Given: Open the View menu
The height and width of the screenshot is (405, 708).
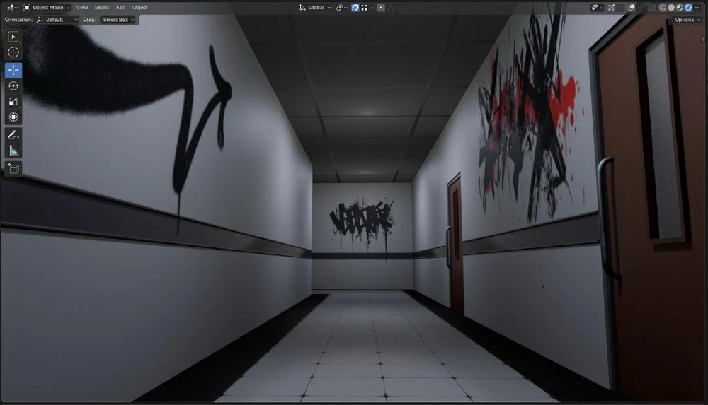Looking at the screenshot, I should click(x=82, y=7).
